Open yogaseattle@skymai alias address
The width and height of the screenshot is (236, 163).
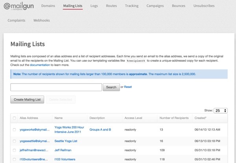pos(35,141)
